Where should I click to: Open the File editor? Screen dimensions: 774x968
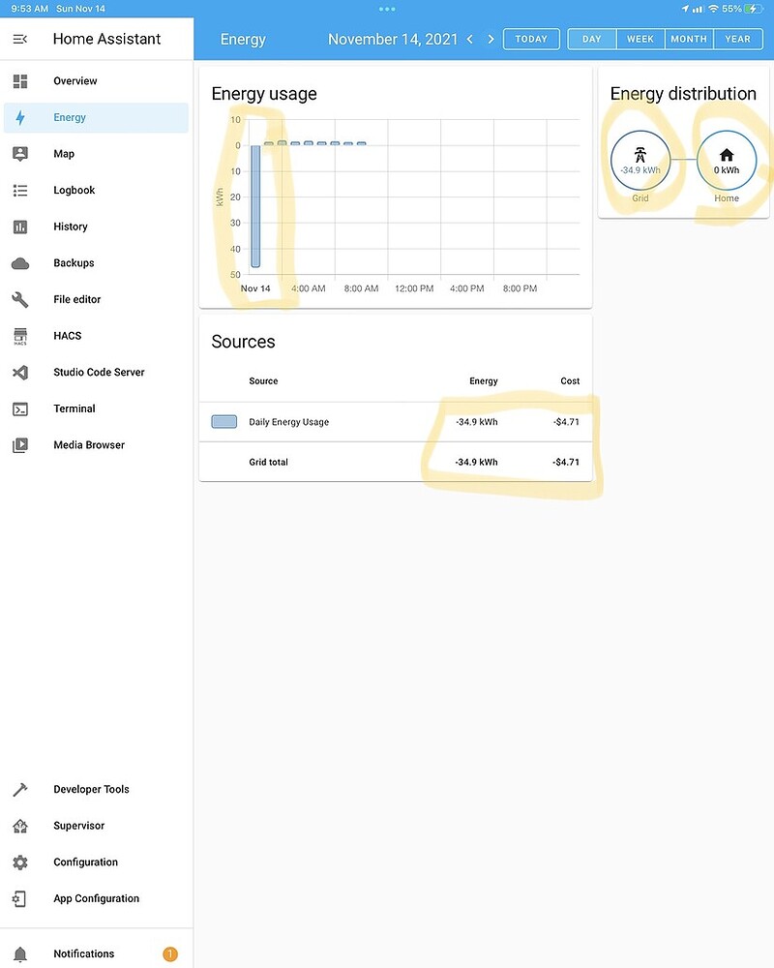[76, 299]
